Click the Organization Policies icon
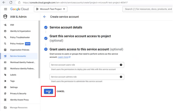 [5, 50]
